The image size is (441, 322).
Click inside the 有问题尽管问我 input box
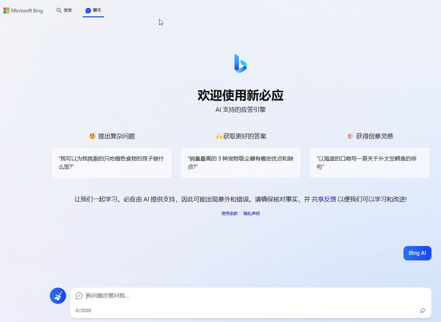pyautogui.click(x=204, y=296)
